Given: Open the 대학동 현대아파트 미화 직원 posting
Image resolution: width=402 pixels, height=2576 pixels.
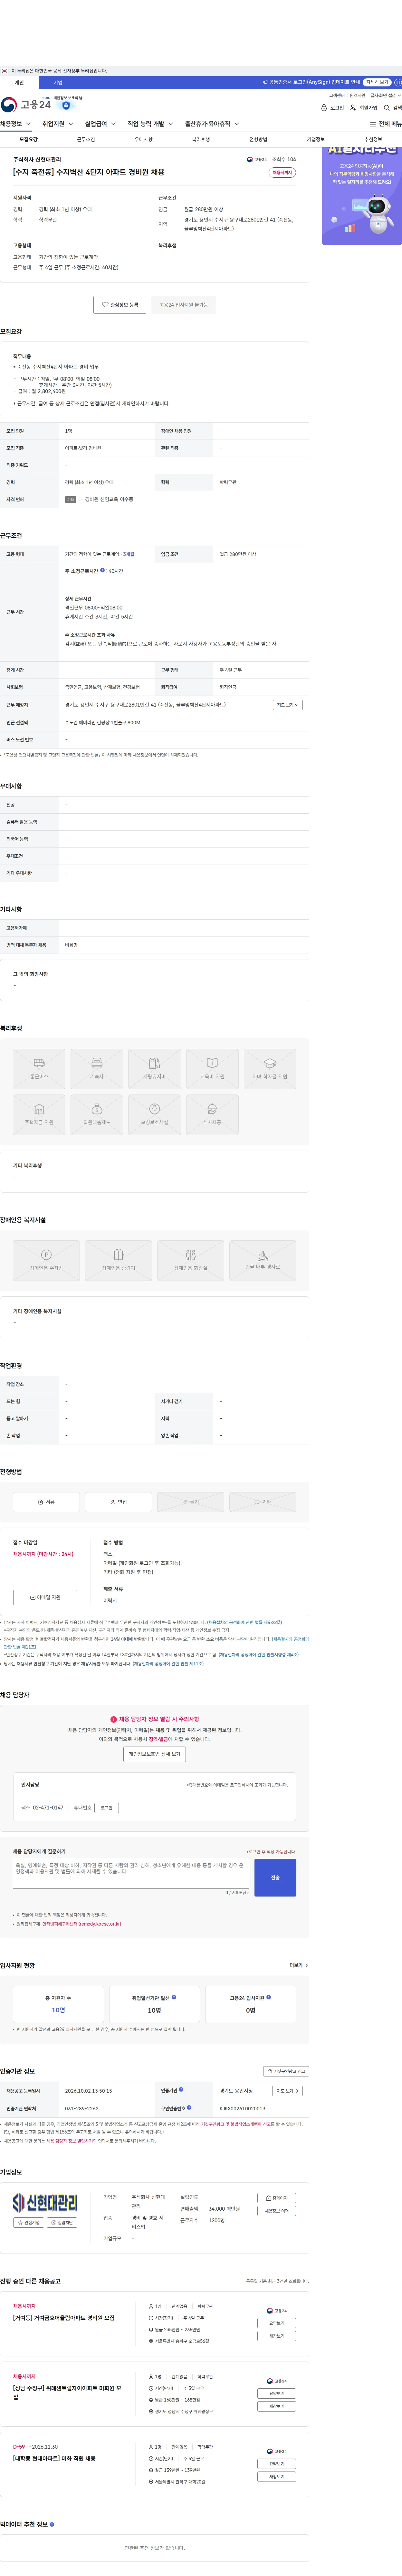Looking at the screenshot, I should pyautogui.click(x=54, y=2458).
